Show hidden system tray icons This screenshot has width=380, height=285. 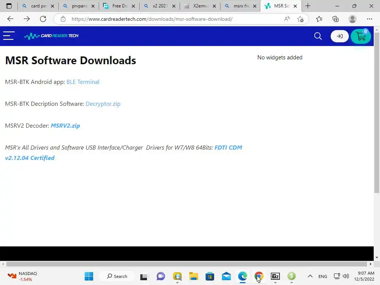[x=310, y=276]
